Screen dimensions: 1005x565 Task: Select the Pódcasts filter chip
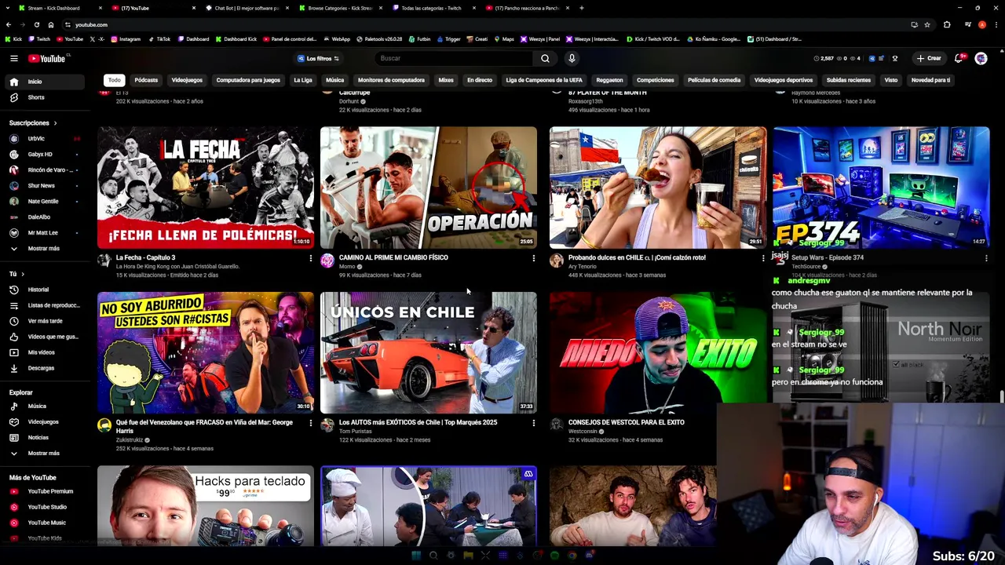click(146, 80)
